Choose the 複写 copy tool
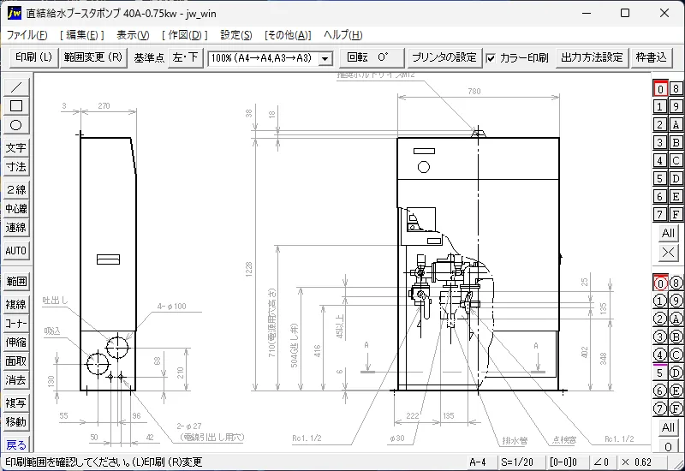Viewport: 685px width, 471px height. coord(16,402)
